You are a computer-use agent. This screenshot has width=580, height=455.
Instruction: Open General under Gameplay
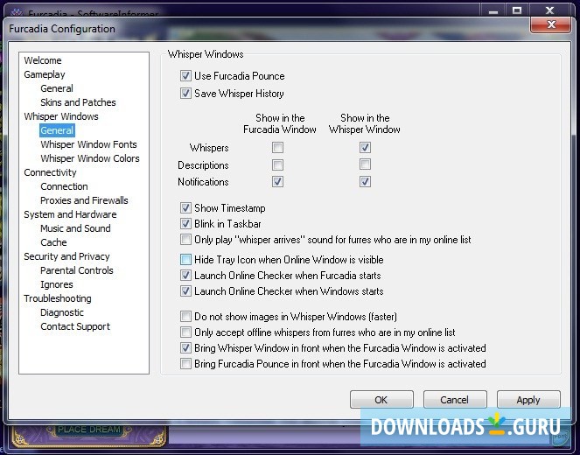click(x=57, y=88)
